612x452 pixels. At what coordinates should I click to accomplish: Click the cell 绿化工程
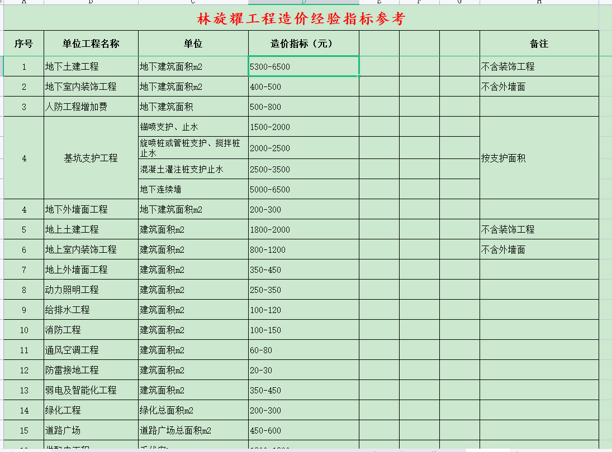pyautogui.click(x=91, y=410)
